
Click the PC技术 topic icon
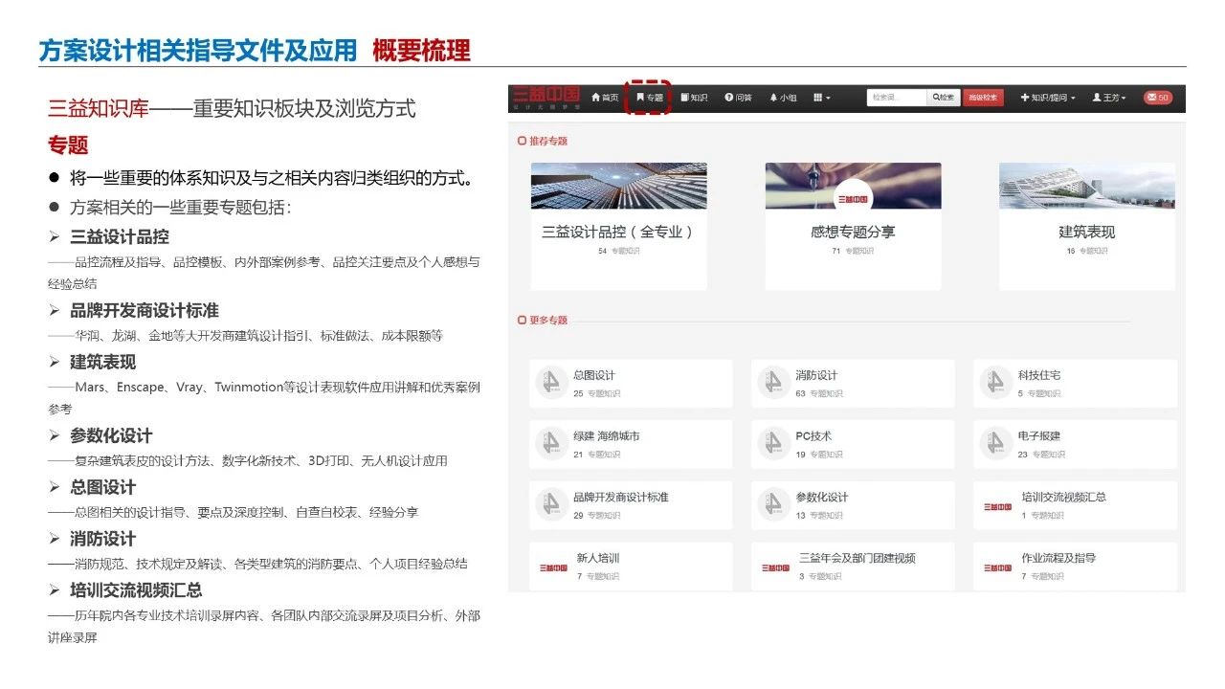click(773, 444)
